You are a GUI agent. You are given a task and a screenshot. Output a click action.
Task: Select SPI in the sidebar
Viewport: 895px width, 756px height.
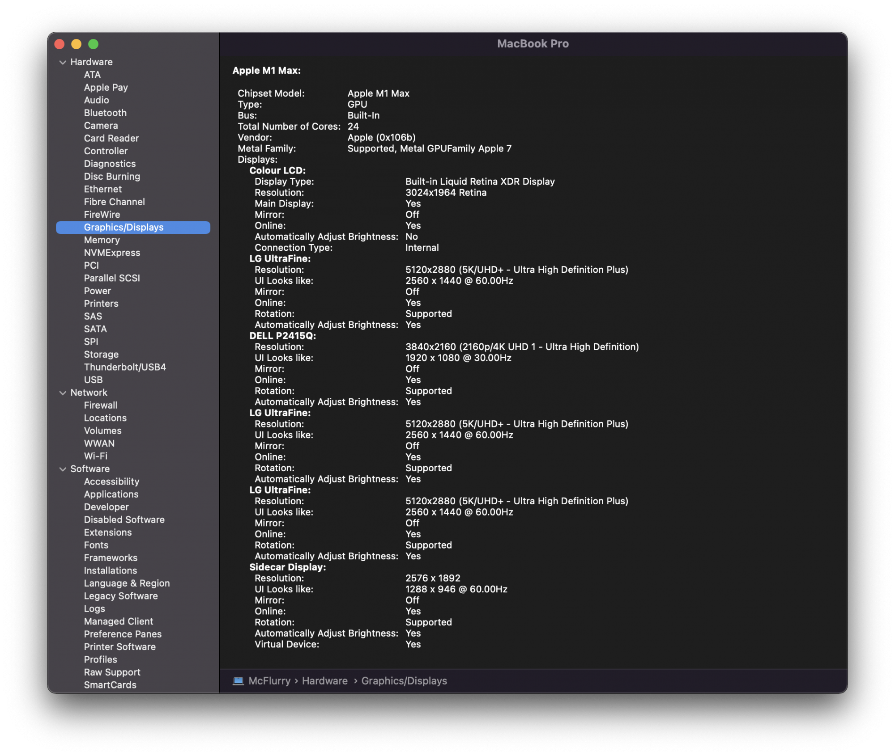pyautogui.click(x=91, y=342)
